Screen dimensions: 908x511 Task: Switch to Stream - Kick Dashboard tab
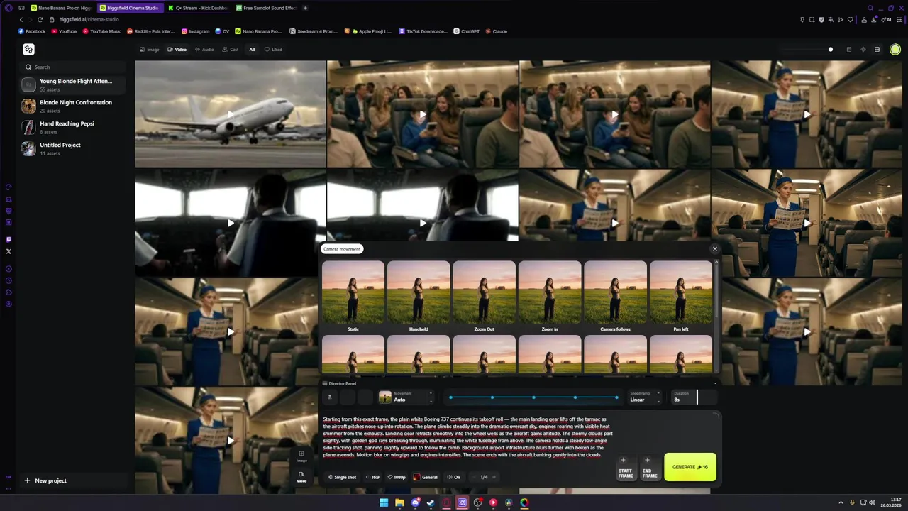tap(198, 8)
